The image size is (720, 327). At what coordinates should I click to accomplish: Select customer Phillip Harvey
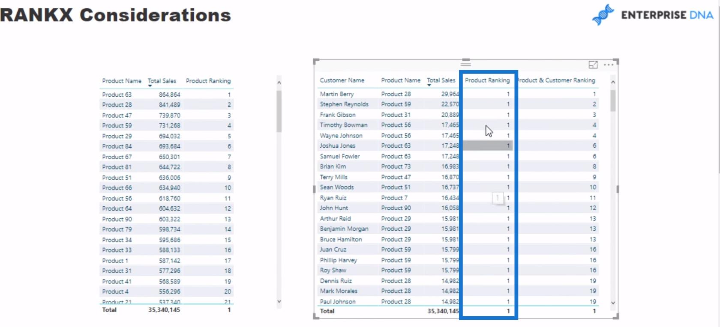[x=338, y=260]
